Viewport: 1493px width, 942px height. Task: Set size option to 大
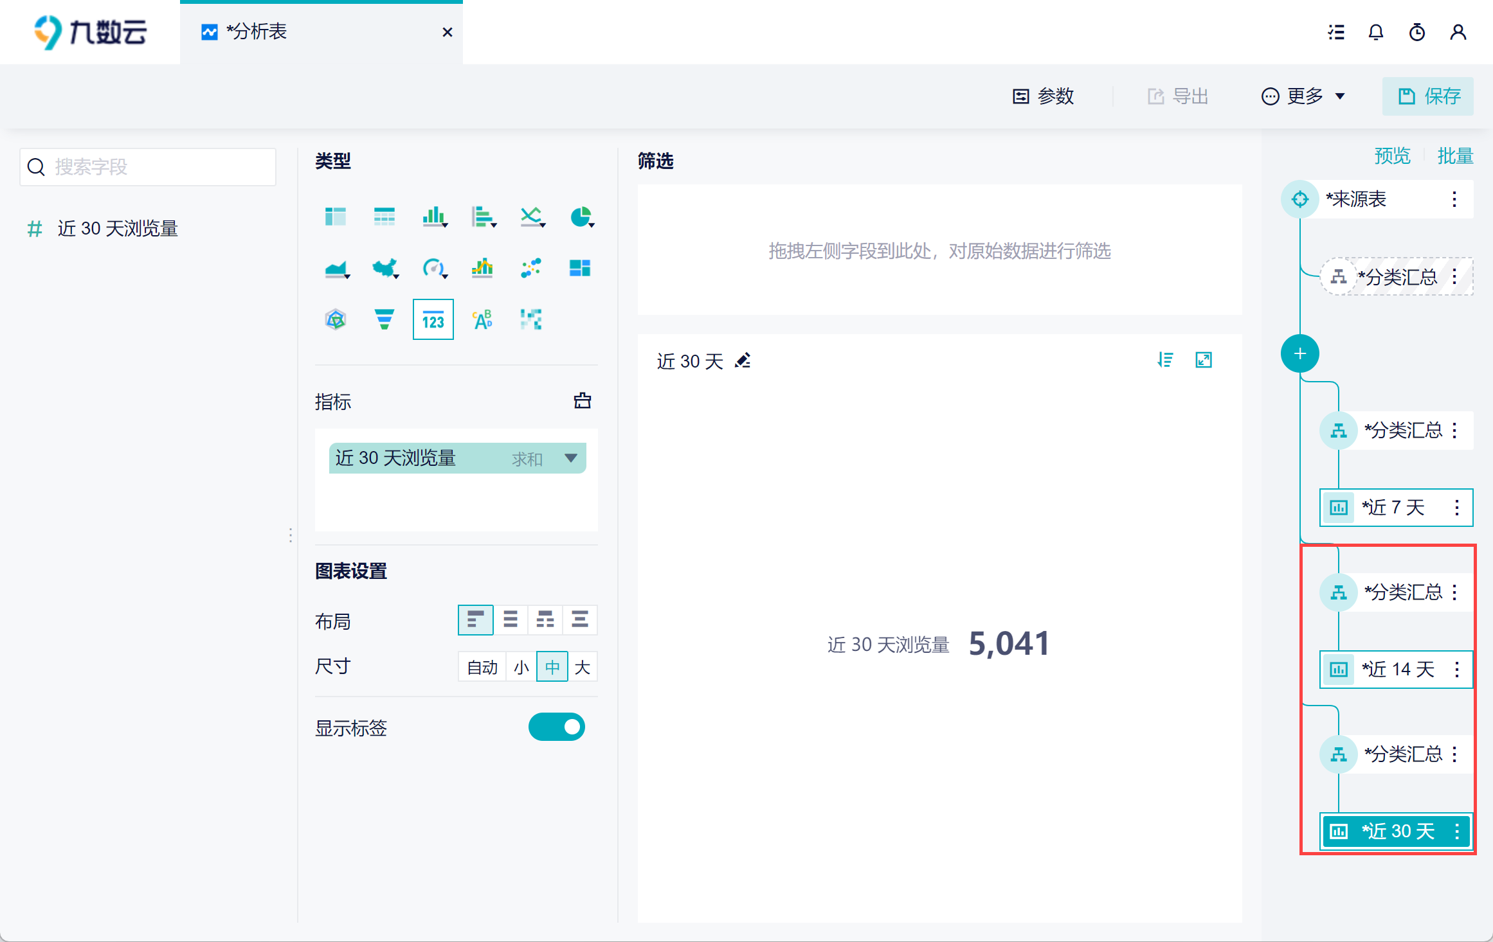click(x=582, y=667)
